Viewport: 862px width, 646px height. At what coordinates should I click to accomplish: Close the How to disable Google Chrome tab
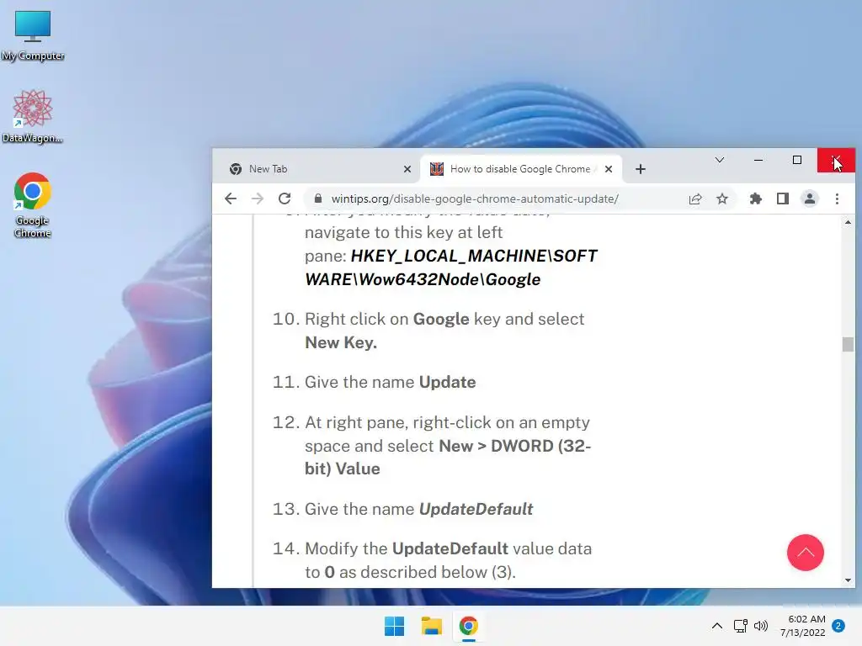pyautogui.click(x=609, y=169)
